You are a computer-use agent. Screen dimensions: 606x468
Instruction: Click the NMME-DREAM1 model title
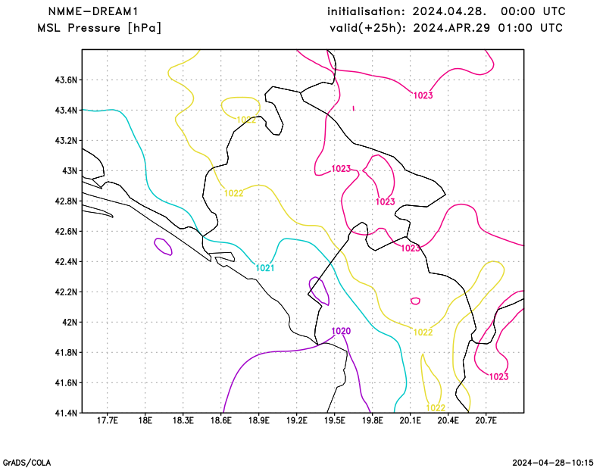coord(93,11)
